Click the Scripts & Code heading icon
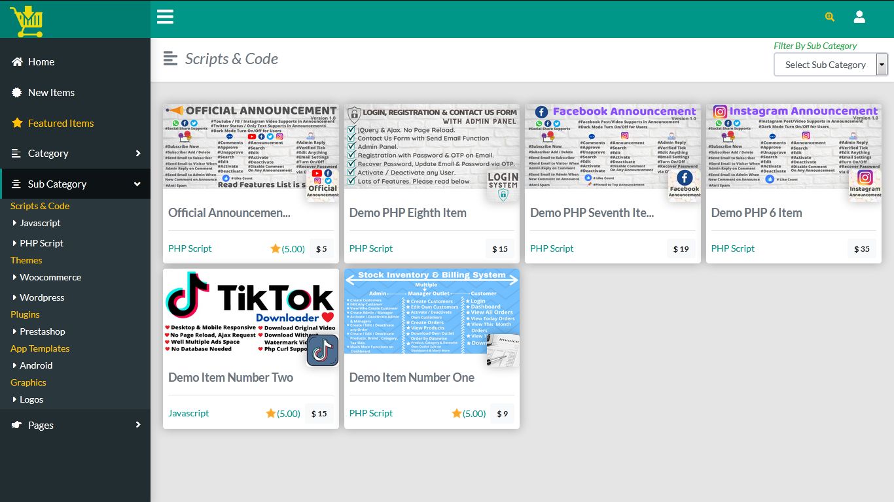 (x=170, y=59)
